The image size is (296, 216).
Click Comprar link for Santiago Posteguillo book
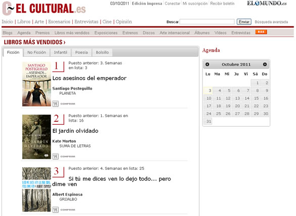pos(68,104)
